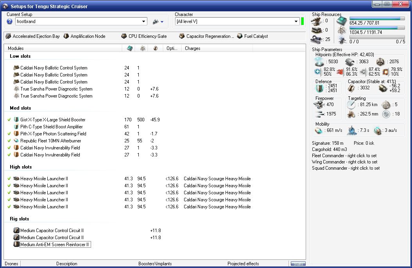
Task: Click the Price: 0 isk text
Action: (x=364, y=143)
